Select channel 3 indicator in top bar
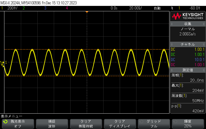 pyautogui.click(x=45, y=8)
